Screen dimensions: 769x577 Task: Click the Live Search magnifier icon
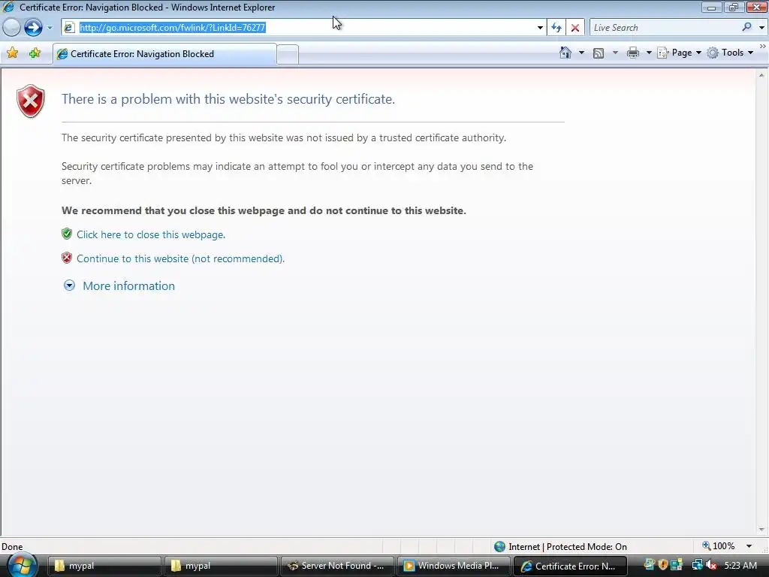(x=746, y=28)
